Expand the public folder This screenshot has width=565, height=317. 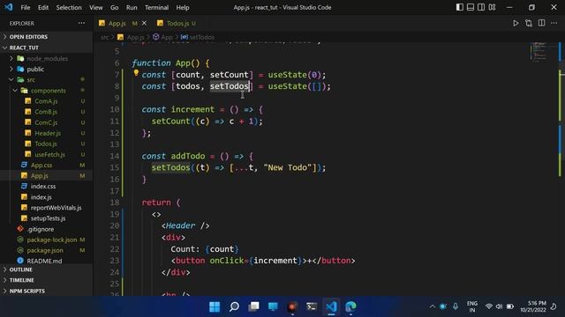46,69
